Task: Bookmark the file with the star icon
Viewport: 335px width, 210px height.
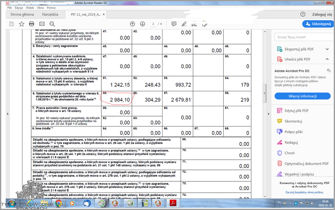Action: tap(22, 24)
